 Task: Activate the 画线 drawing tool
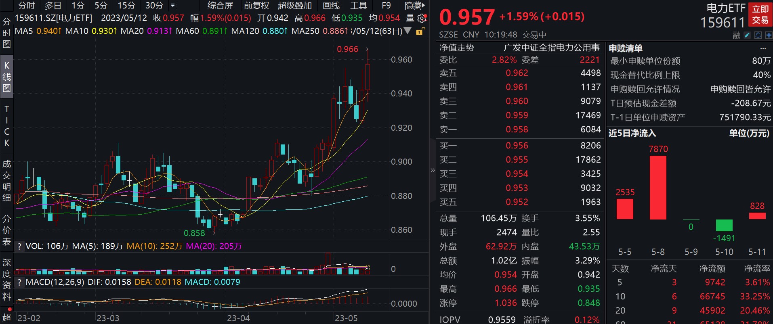331,6
